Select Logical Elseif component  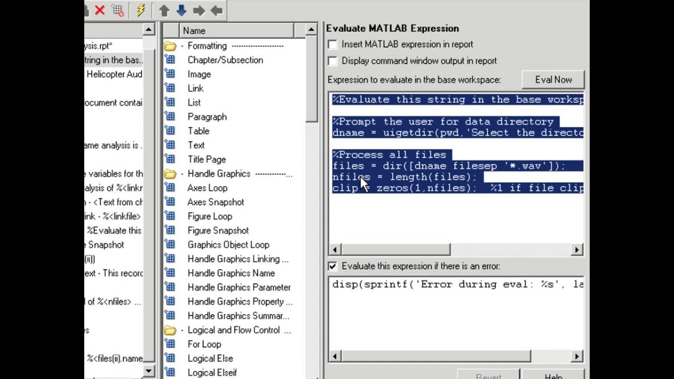[x=212, y=373]
